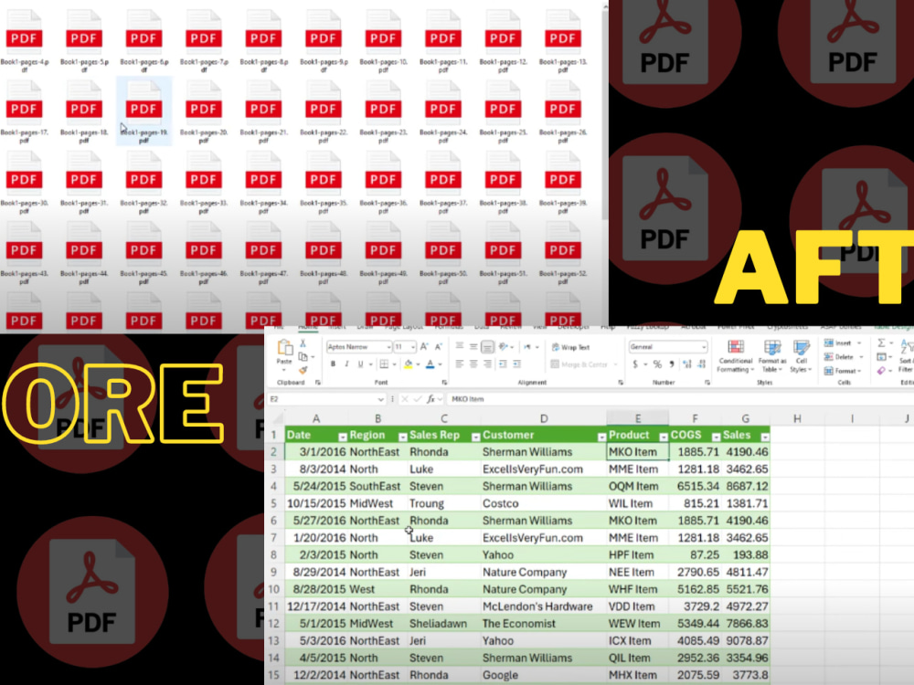Viewport: 914px width, 685px height.
Task: Toggle Bottom Align button
Action: click(487, 346)
